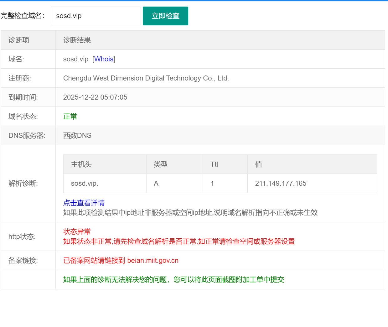
Task: Open the Whois link
Action: coord(104,59)
